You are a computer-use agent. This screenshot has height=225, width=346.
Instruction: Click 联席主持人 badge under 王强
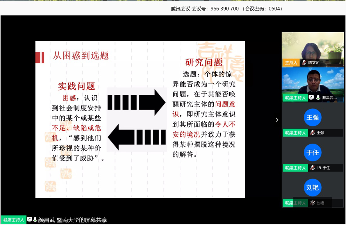[x=295, y=133]
